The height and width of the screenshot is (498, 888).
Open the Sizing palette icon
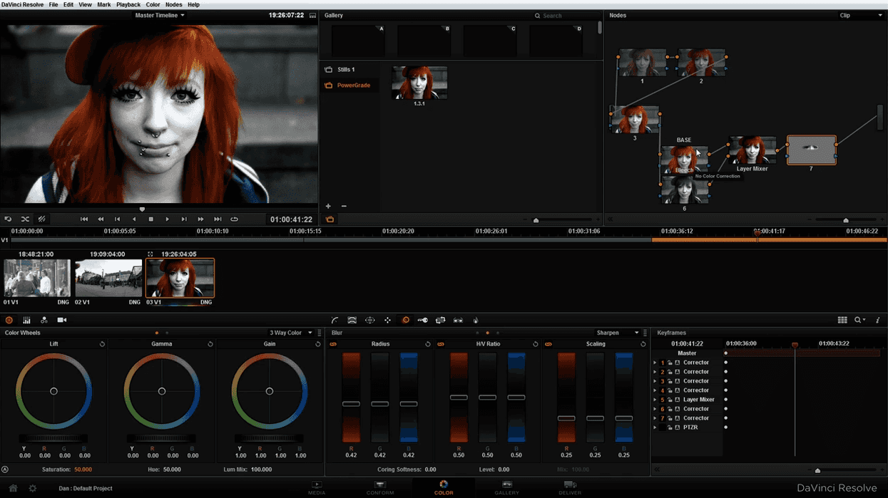(x=441, y=321)
